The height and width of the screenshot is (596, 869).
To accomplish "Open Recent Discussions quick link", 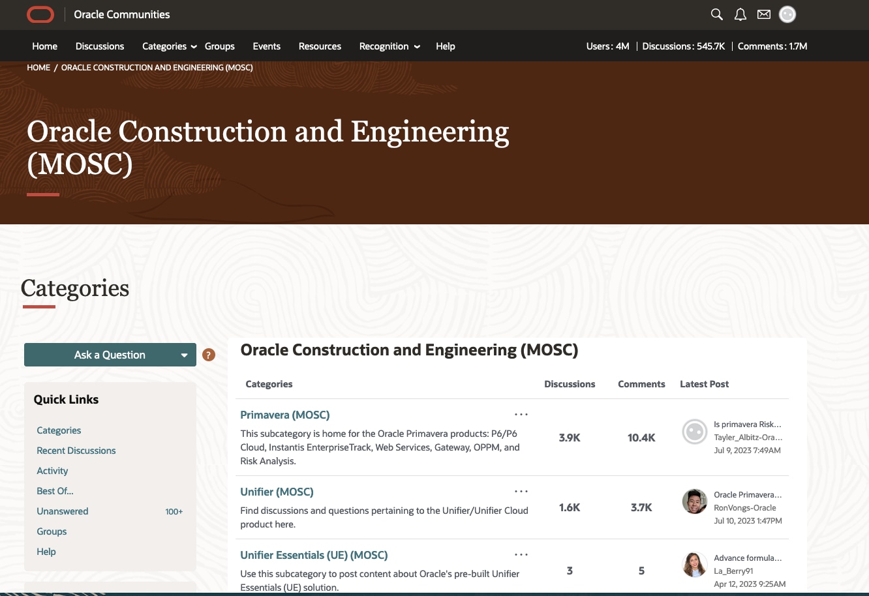I will [76, 451].
